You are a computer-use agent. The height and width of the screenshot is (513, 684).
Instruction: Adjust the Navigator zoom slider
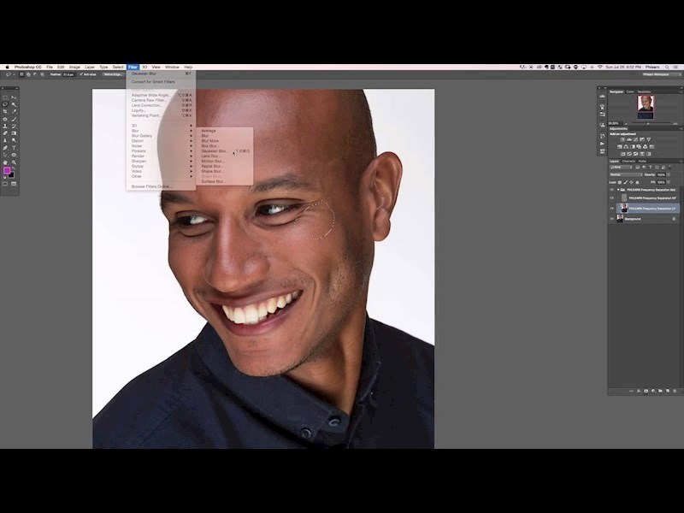pyautogui.click(x=648, y=124)
